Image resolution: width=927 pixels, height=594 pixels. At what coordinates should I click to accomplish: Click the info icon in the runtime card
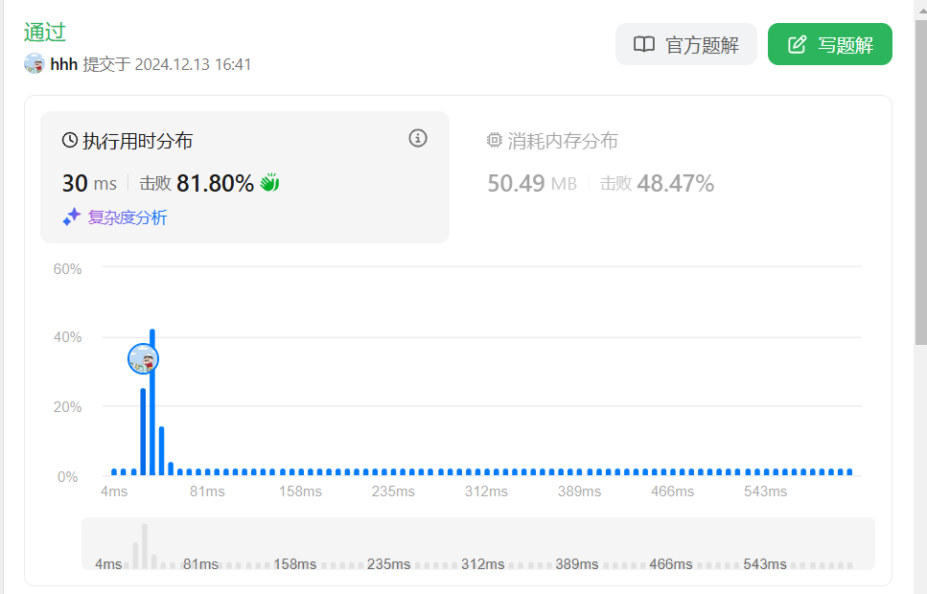tap(418, 139)
